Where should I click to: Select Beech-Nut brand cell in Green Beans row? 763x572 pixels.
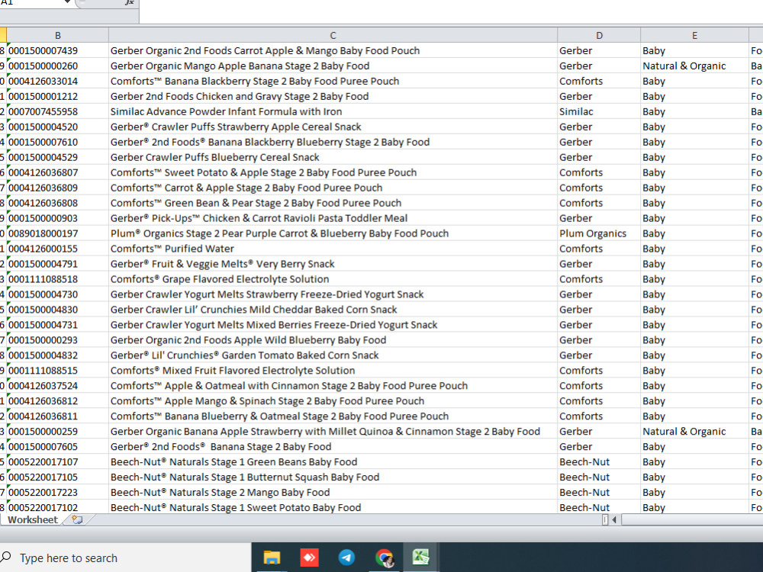[x=599, y=461]
